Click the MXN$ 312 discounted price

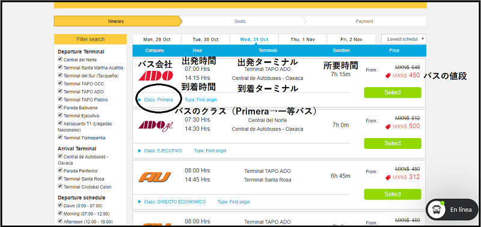406,177
